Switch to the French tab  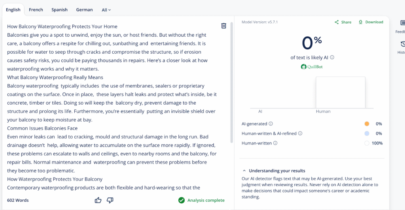(x=36, y=10)
